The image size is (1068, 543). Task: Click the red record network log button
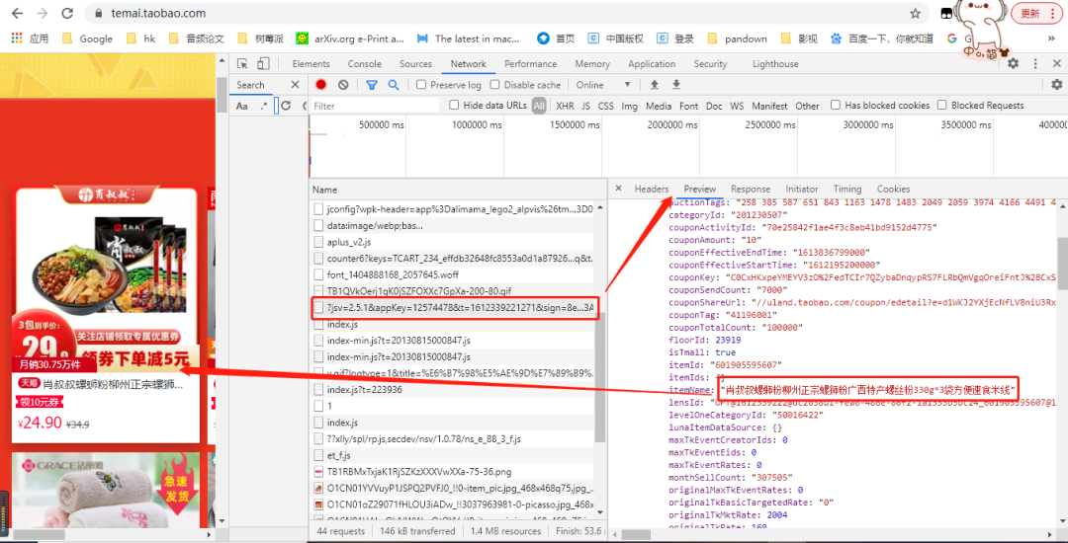(320, 85)
